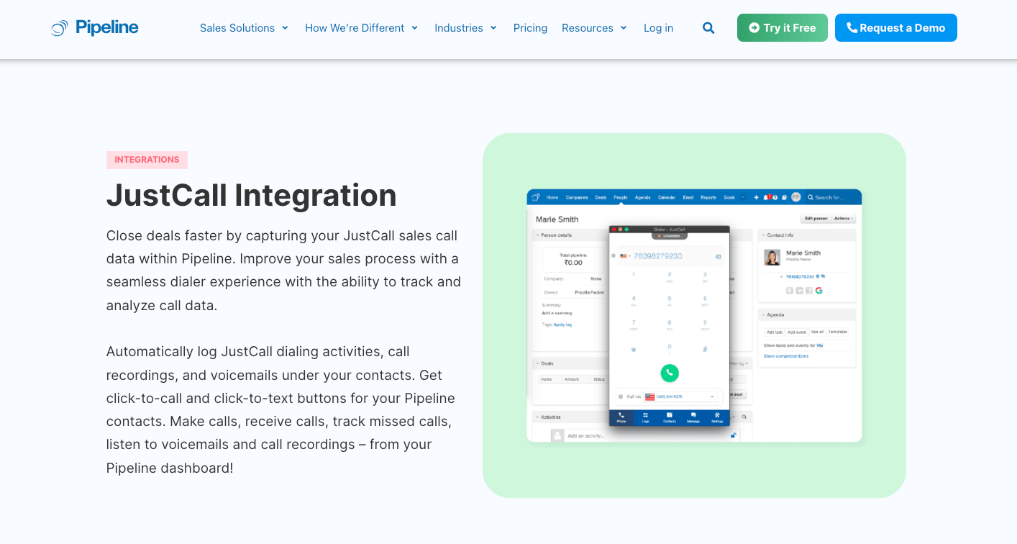The image size is (1017, 544).
Task: Collapse the Contact Info panel
Action: click(x=763, y=235)
